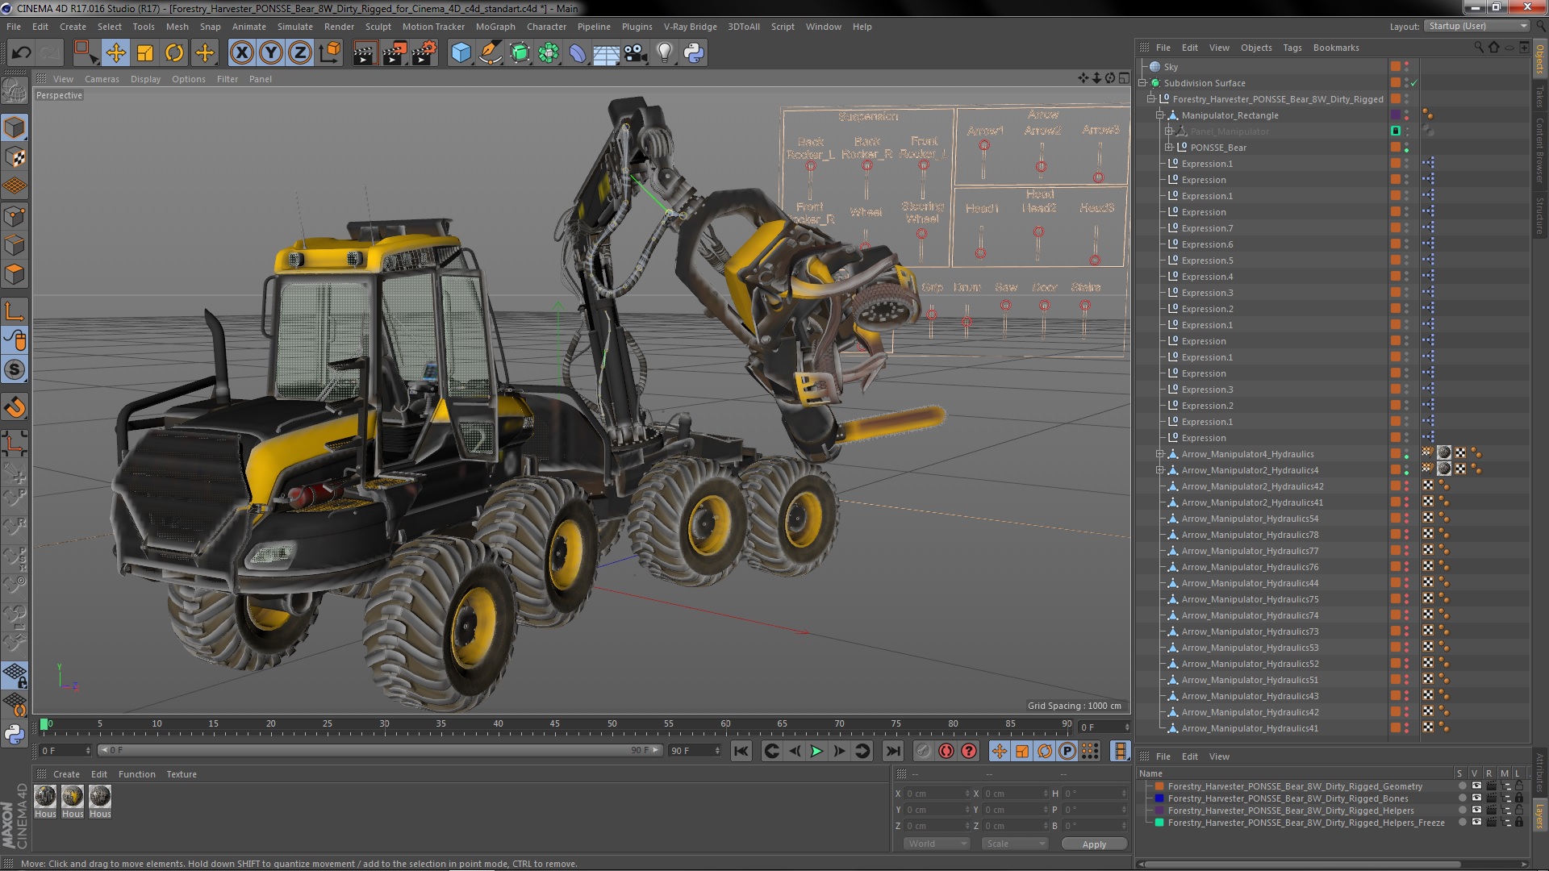Expand the PONSSE_Bear node
This screenshot has width=1549, height=871.
coord(1168,148)
